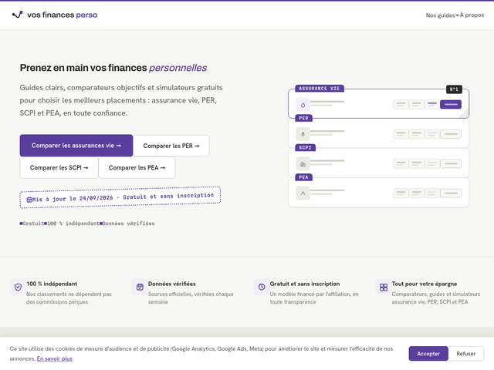
Task: Click the PER label tab in illustration
Action: (303, 118)
